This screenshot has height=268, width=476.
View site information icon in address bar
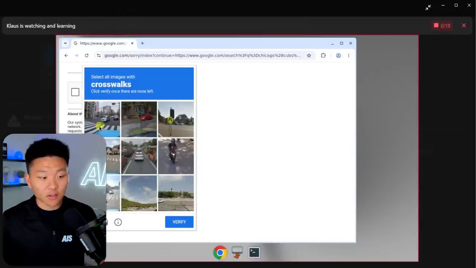point(99,55)
